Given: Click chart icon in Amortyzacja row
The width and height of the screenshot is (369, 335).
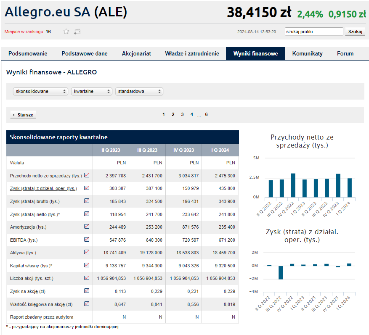Looking at the screenshot, I should click(x=87, y=227).
